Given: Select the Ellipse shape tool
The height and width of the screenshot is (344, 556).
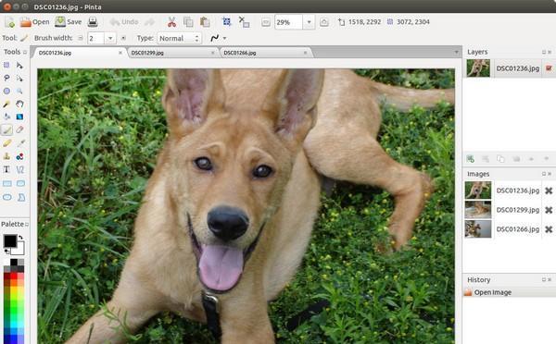Looking at the screenshot, I should (6, 197).
